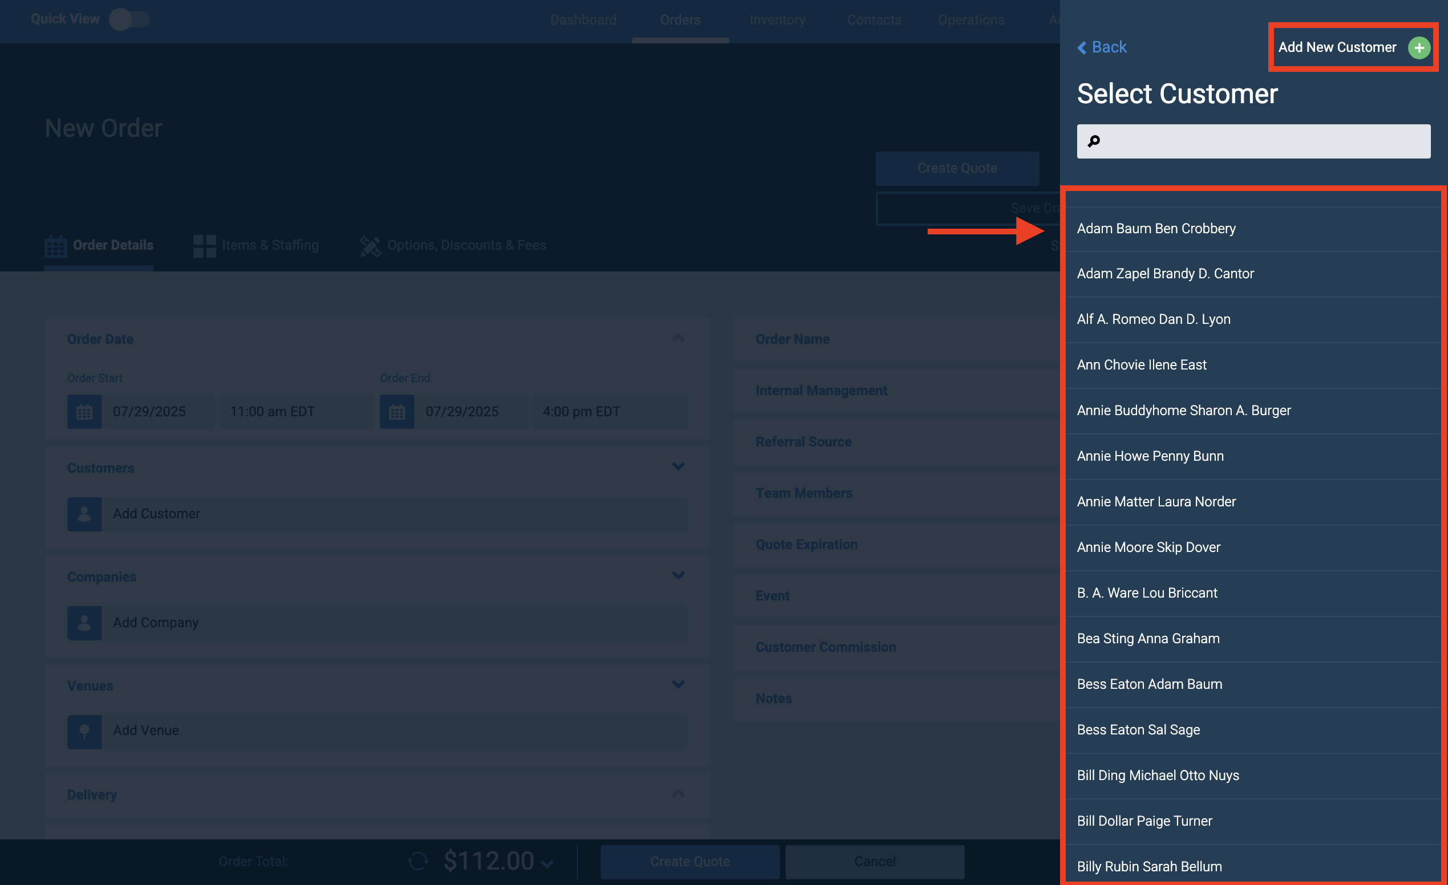
Task: Select customer Ann Chovie Ilene East
Action: click(1253, 366)
